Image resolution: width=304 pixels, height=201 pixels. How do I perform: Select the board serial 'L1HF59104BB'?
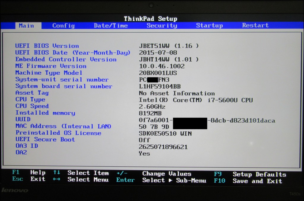click(x=160, y=86)
